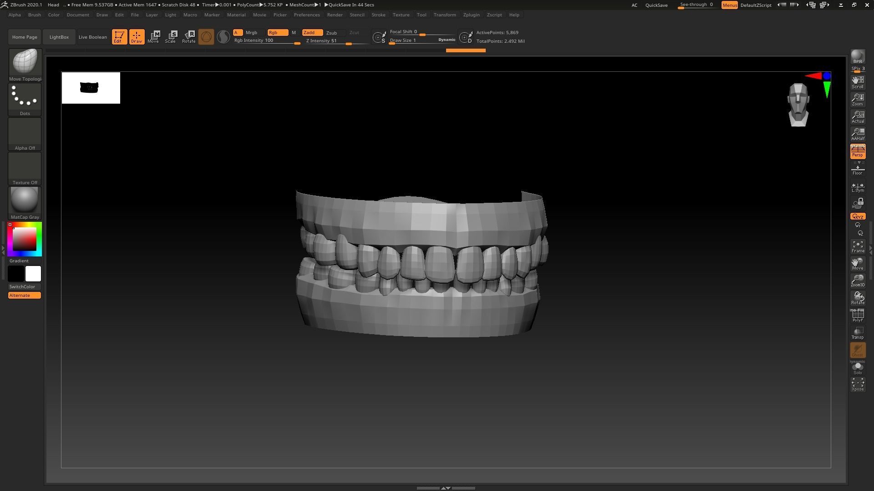This screenshot has width=874, height=491.
Task: Select the Rotate transform tool
Action: (188, 37)
